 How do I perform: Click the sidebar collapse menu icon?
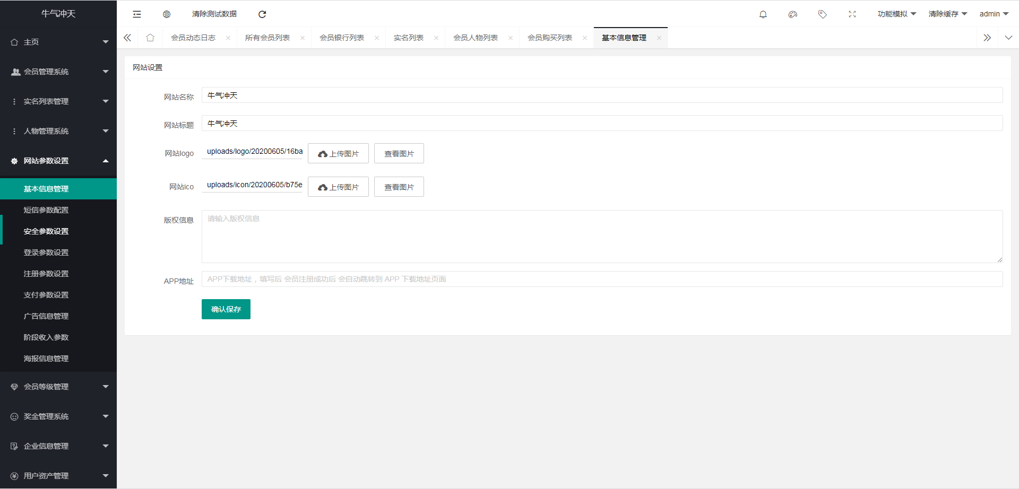(137, 14)
